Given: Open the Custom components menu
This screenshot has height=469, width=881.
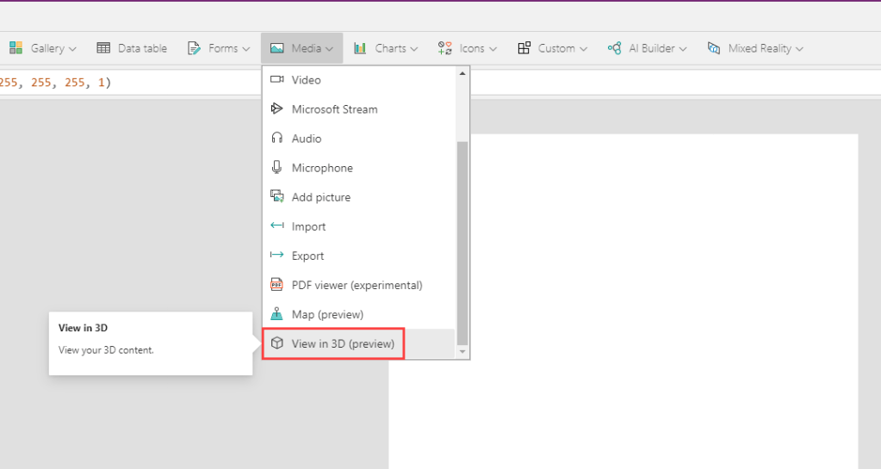Looking at the screenshot, I should click(552, 48).
